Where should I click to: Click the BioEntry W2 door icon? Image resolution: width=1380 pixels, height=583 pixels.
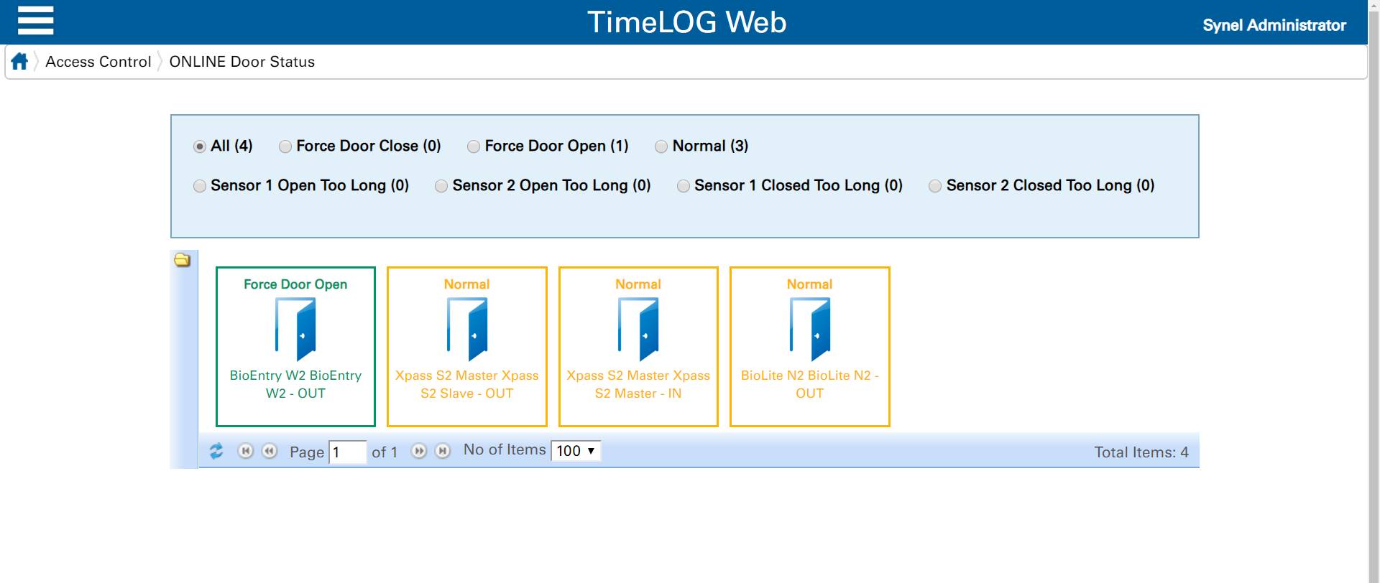pyautogui.click(x=295, y=330)
